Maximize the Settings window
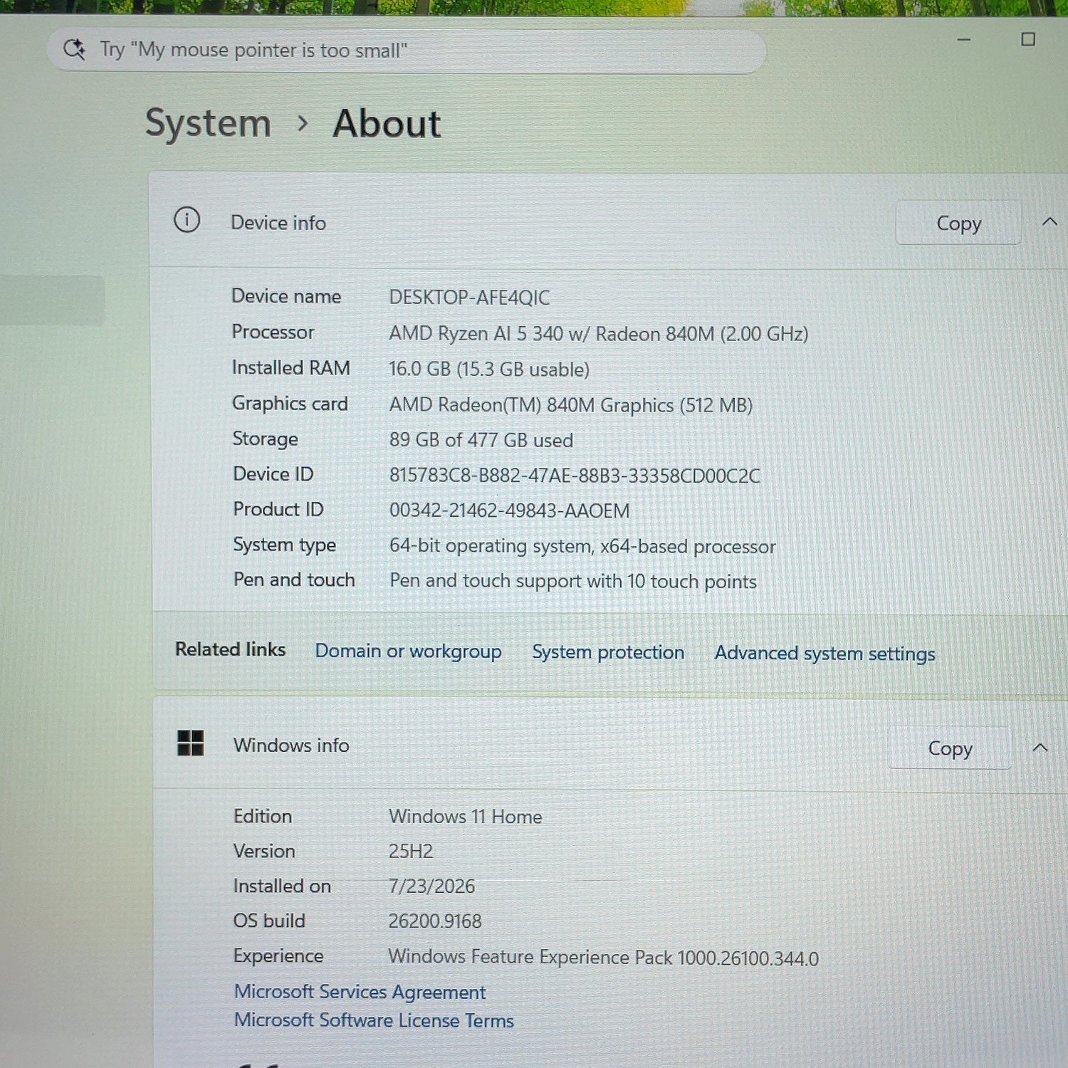Screen dimensions: 1068x1068 pos(1028,39)
